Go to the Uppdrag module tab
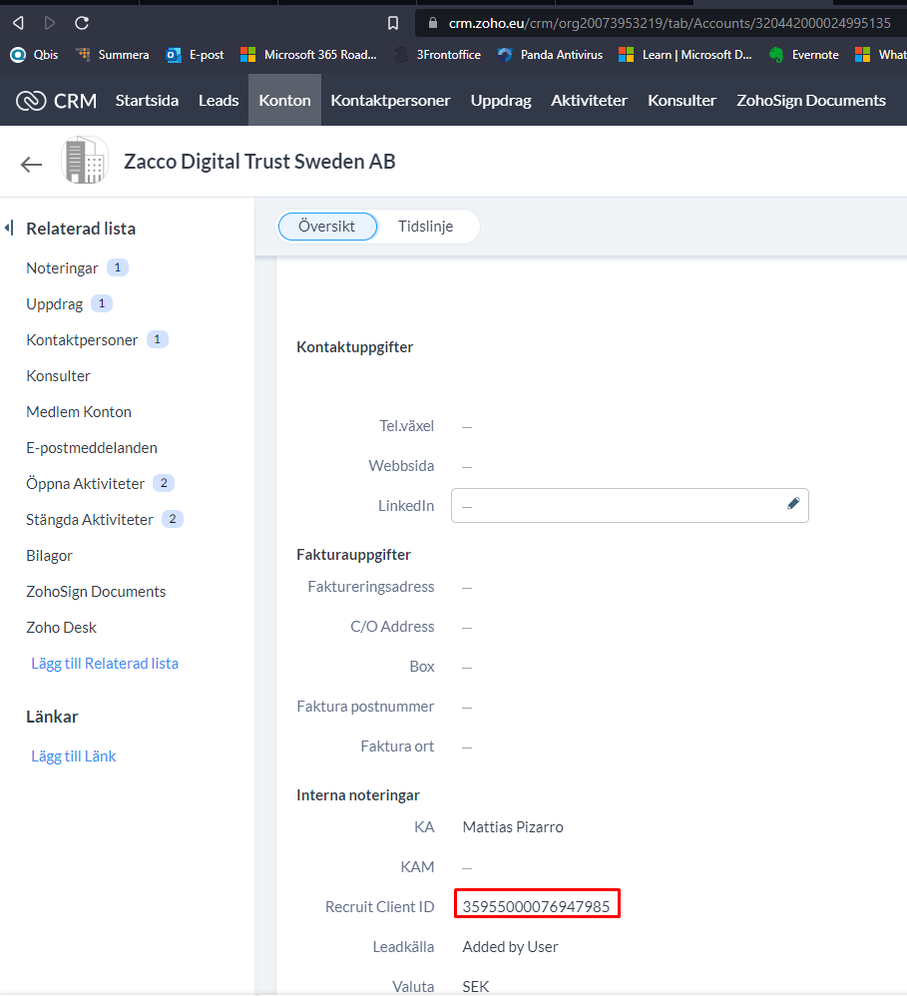Image resolution: width=907 pixels, height=996 pixels. pos(500,100)
